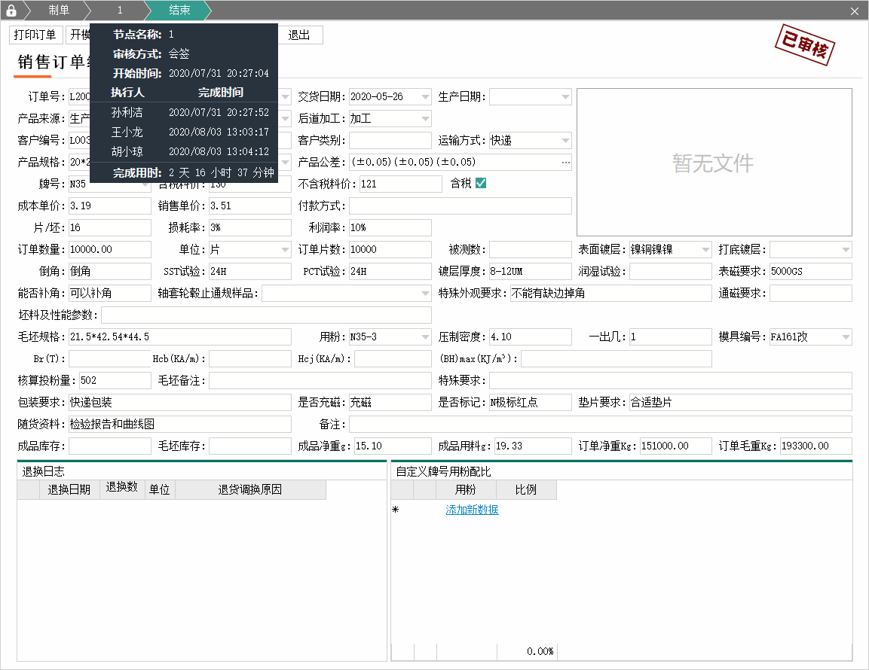This screenshot has height=670, width=869.
Task: Click the 打印订单 button
Action: pos(35,35)
